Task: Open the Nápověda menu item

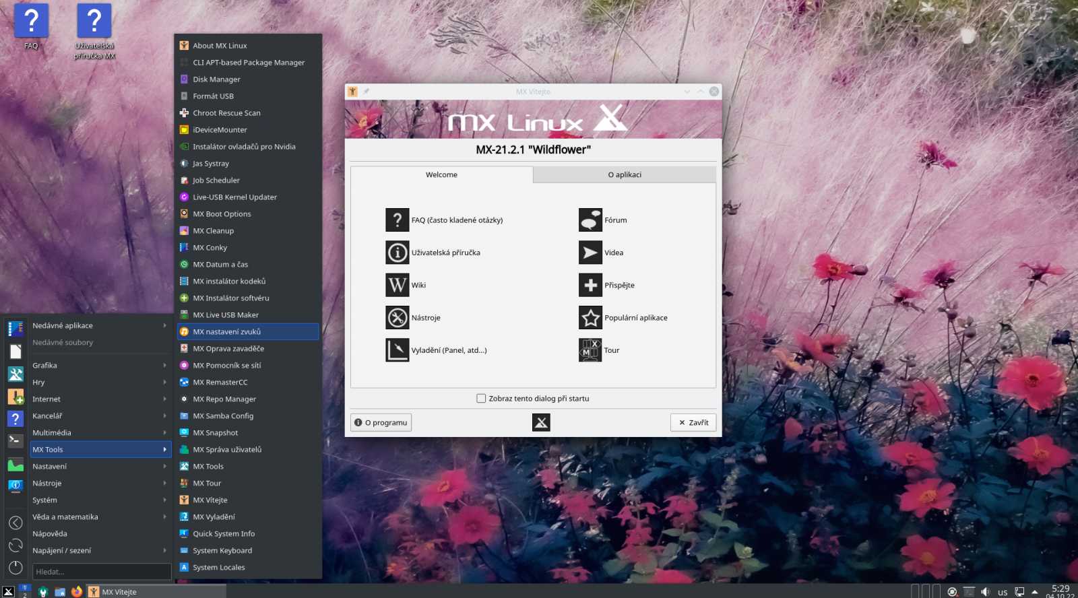Action: [x=100, y=533]
